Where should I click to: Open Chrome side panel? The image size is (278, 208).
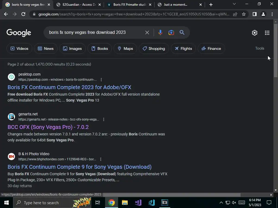pyautogui.click(x=255, y=14)
